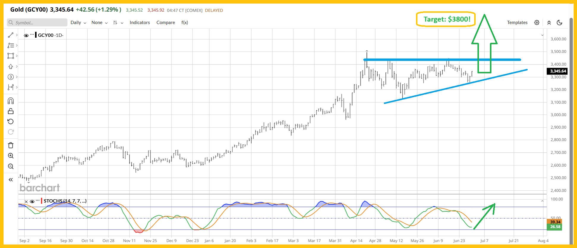577x248 pixels.
Task: Click the red STOCHS color bar
Action: click(x=42, y=201)
